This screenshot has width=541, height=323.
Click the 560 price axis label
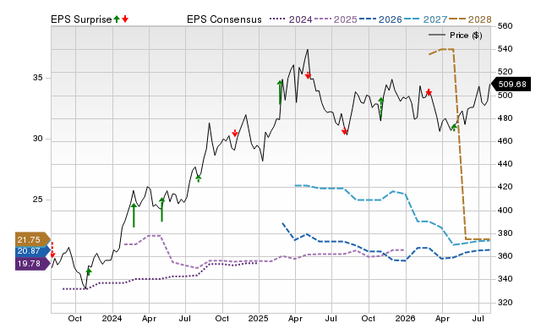pyautogui.click(x=505, y=26)
